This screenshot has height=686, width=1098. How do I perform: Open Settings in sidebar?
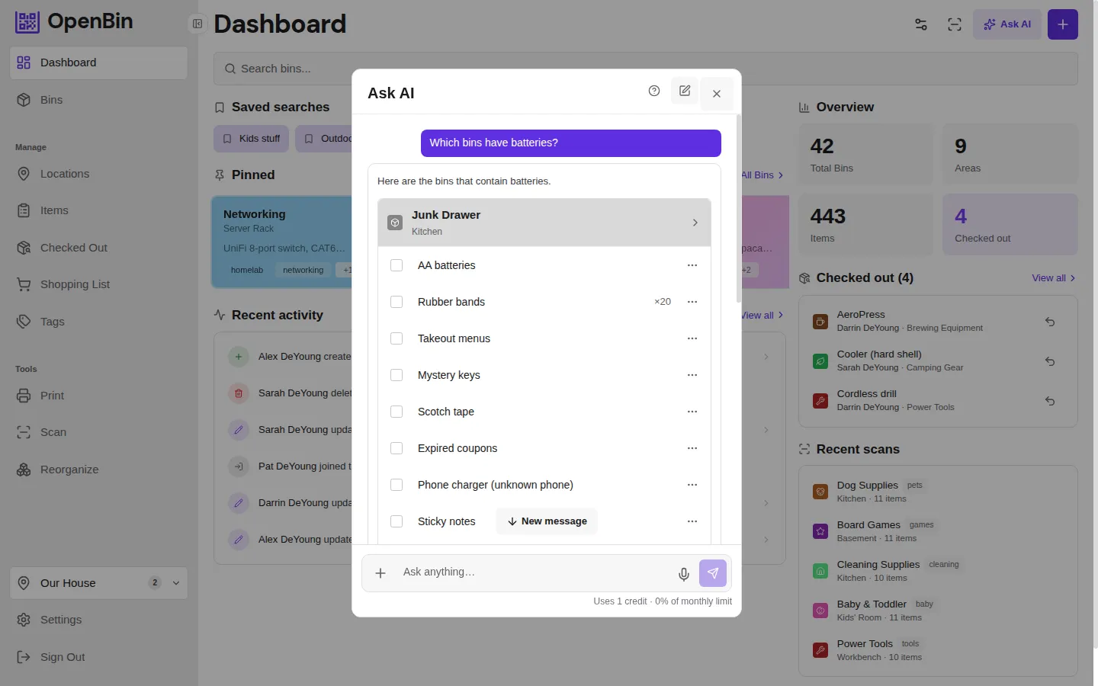pyautogui.click(x=98, y=620)
